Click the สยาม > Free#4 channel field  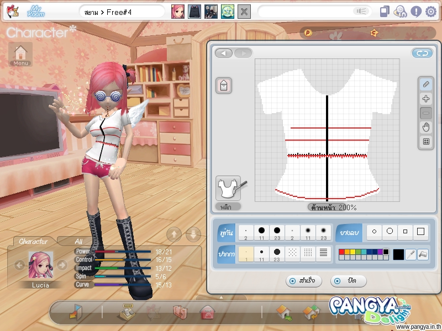122,12
